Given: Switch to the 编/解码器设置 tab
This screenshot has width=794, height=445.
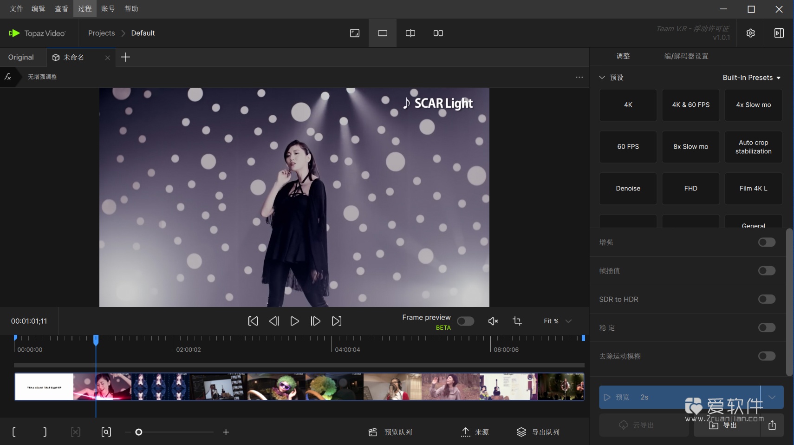Looking at the screenshot, I should coord(686,56).
